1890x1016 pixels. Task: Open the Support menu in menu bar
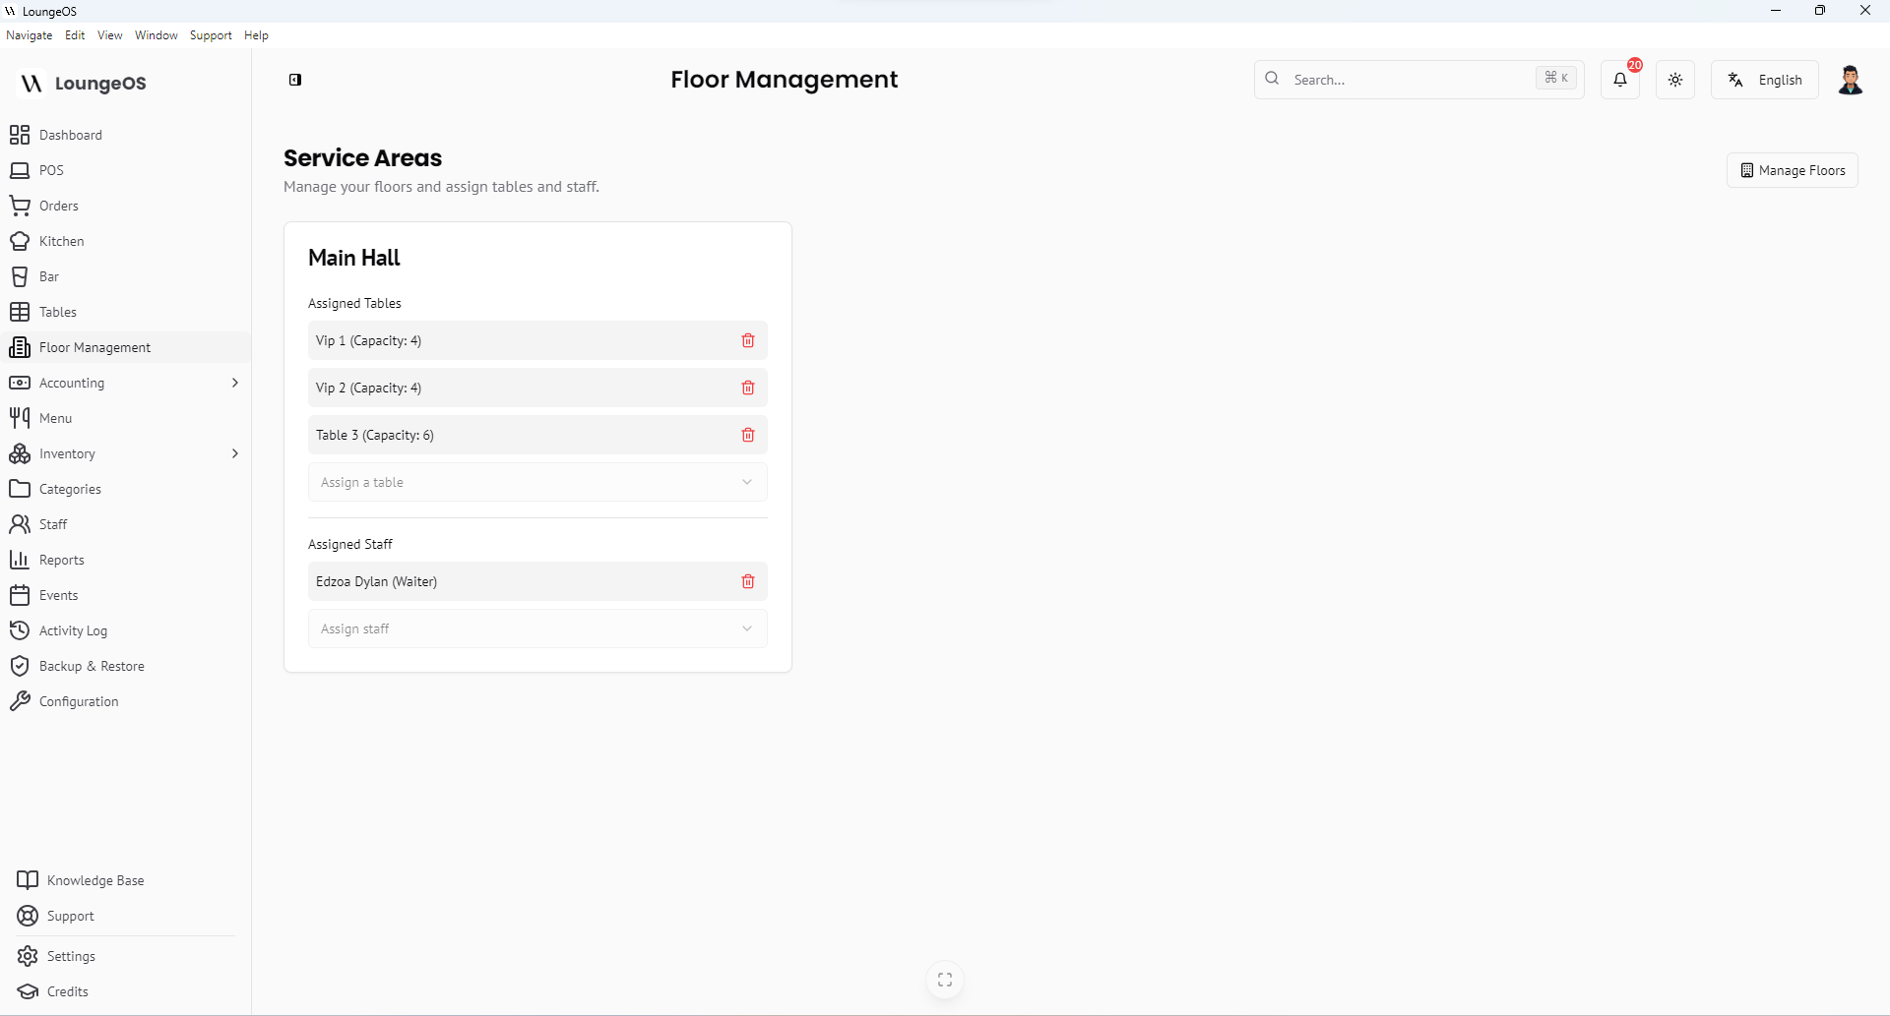click(x=211, y=35)
